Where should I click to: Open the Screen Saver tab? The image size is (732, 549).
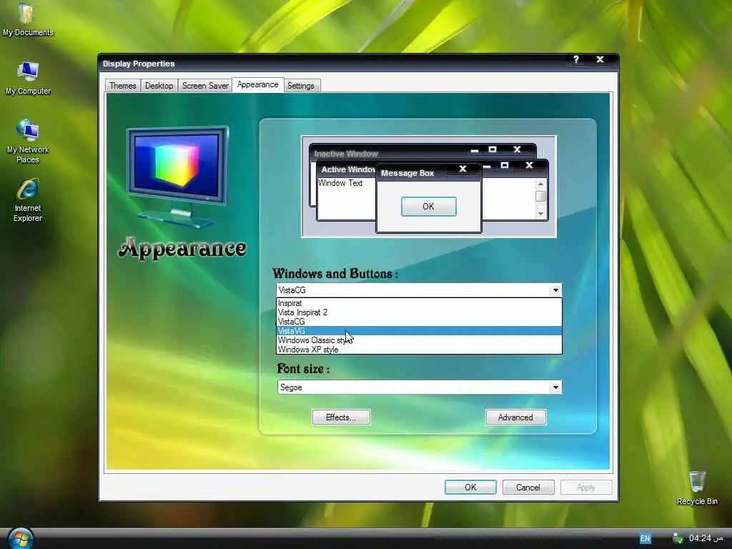point(205,86)
